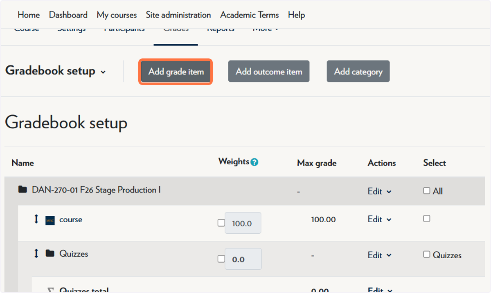
Task: Click the Weights help question icon
Action: tap(255, 162)
